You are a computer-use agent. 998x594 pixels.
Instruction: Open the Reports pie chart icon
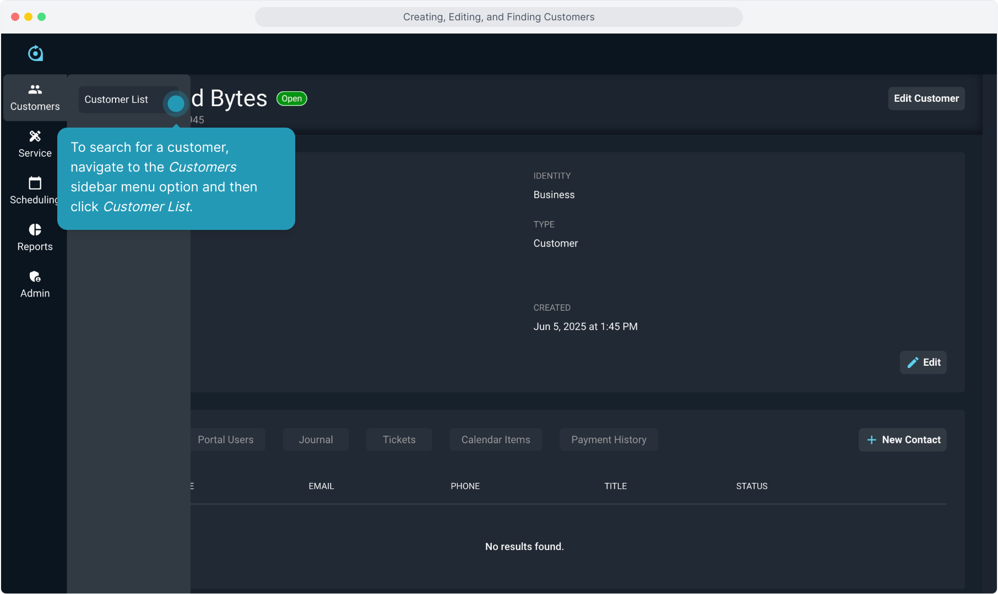[35, 230]
